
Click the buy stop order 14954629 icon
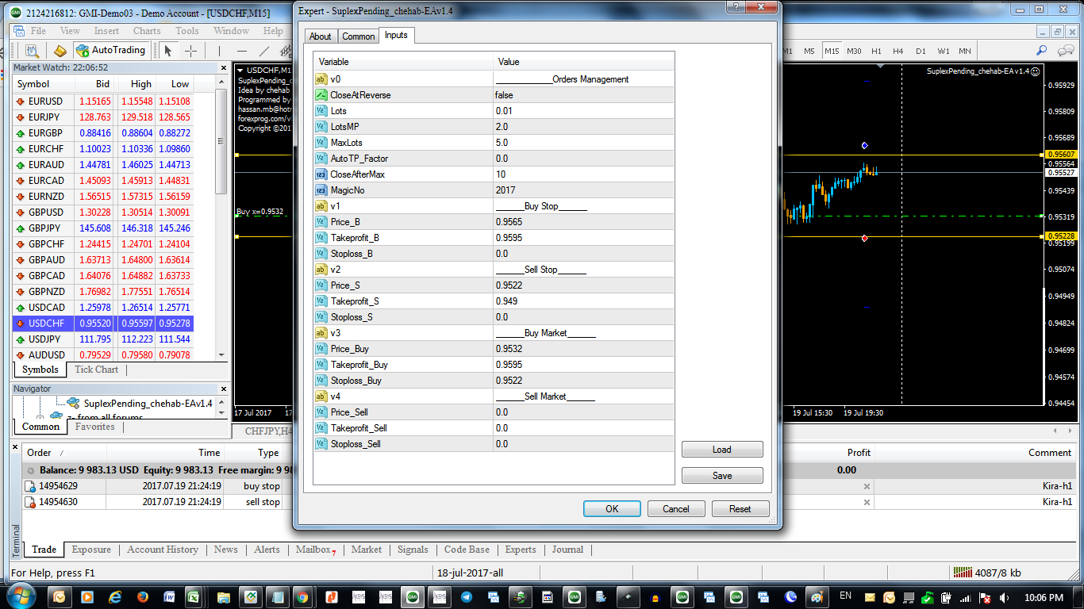(30, 486)
